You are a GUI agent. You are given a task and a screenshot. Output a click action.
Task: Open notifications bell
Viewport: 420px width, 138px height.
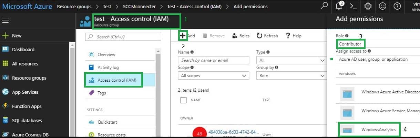click(339, 6)
